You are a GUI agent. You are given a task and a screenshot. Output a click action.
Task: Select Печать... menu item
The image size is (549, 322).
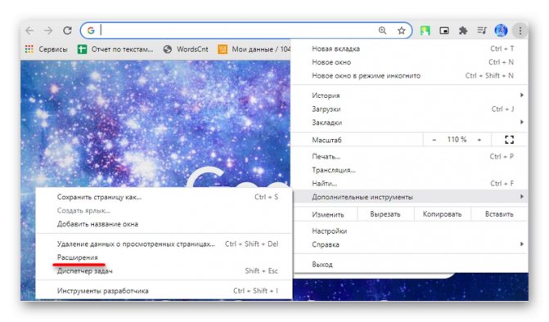point(410,157)
